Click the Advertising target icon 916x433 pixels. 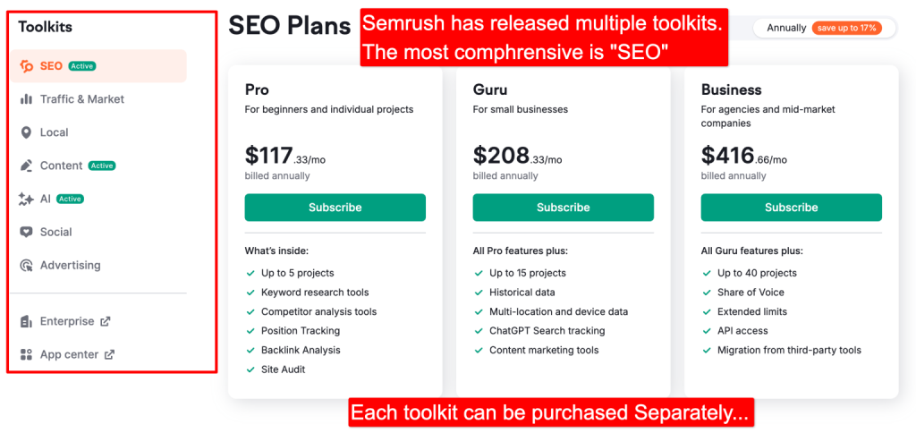pyautogui.click(x=27, y=266)
